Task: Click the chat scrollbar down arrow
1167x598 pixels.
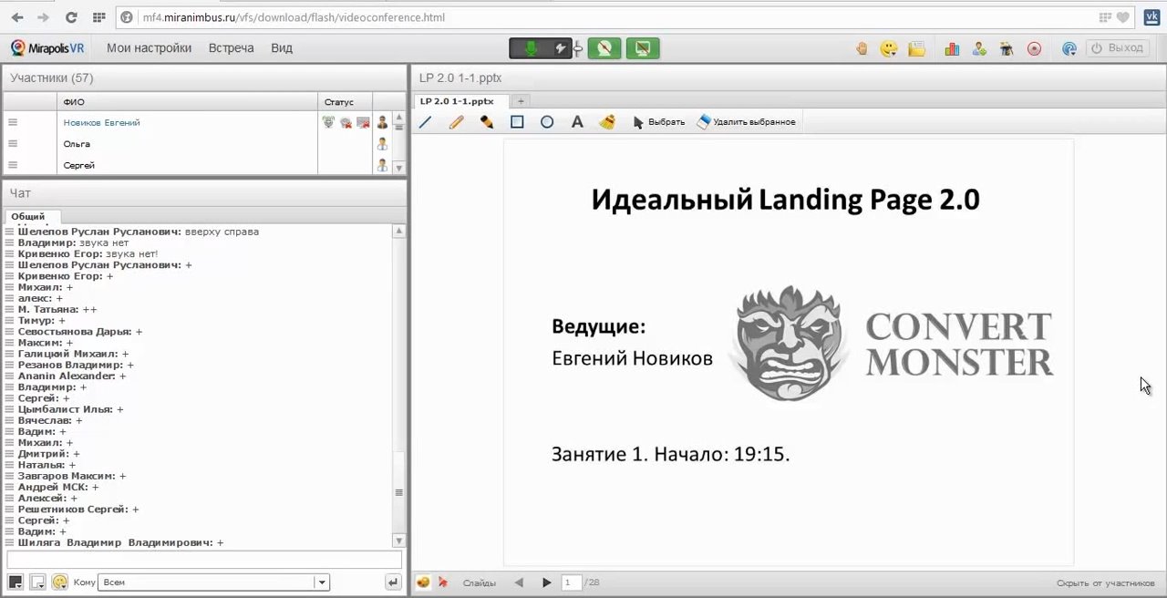Action: click(398, 541)
